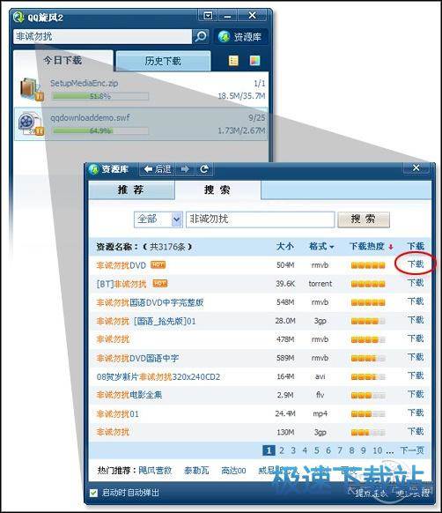Click 下载 for the flv row
This screenshot has width=442, height=513.
416,394
